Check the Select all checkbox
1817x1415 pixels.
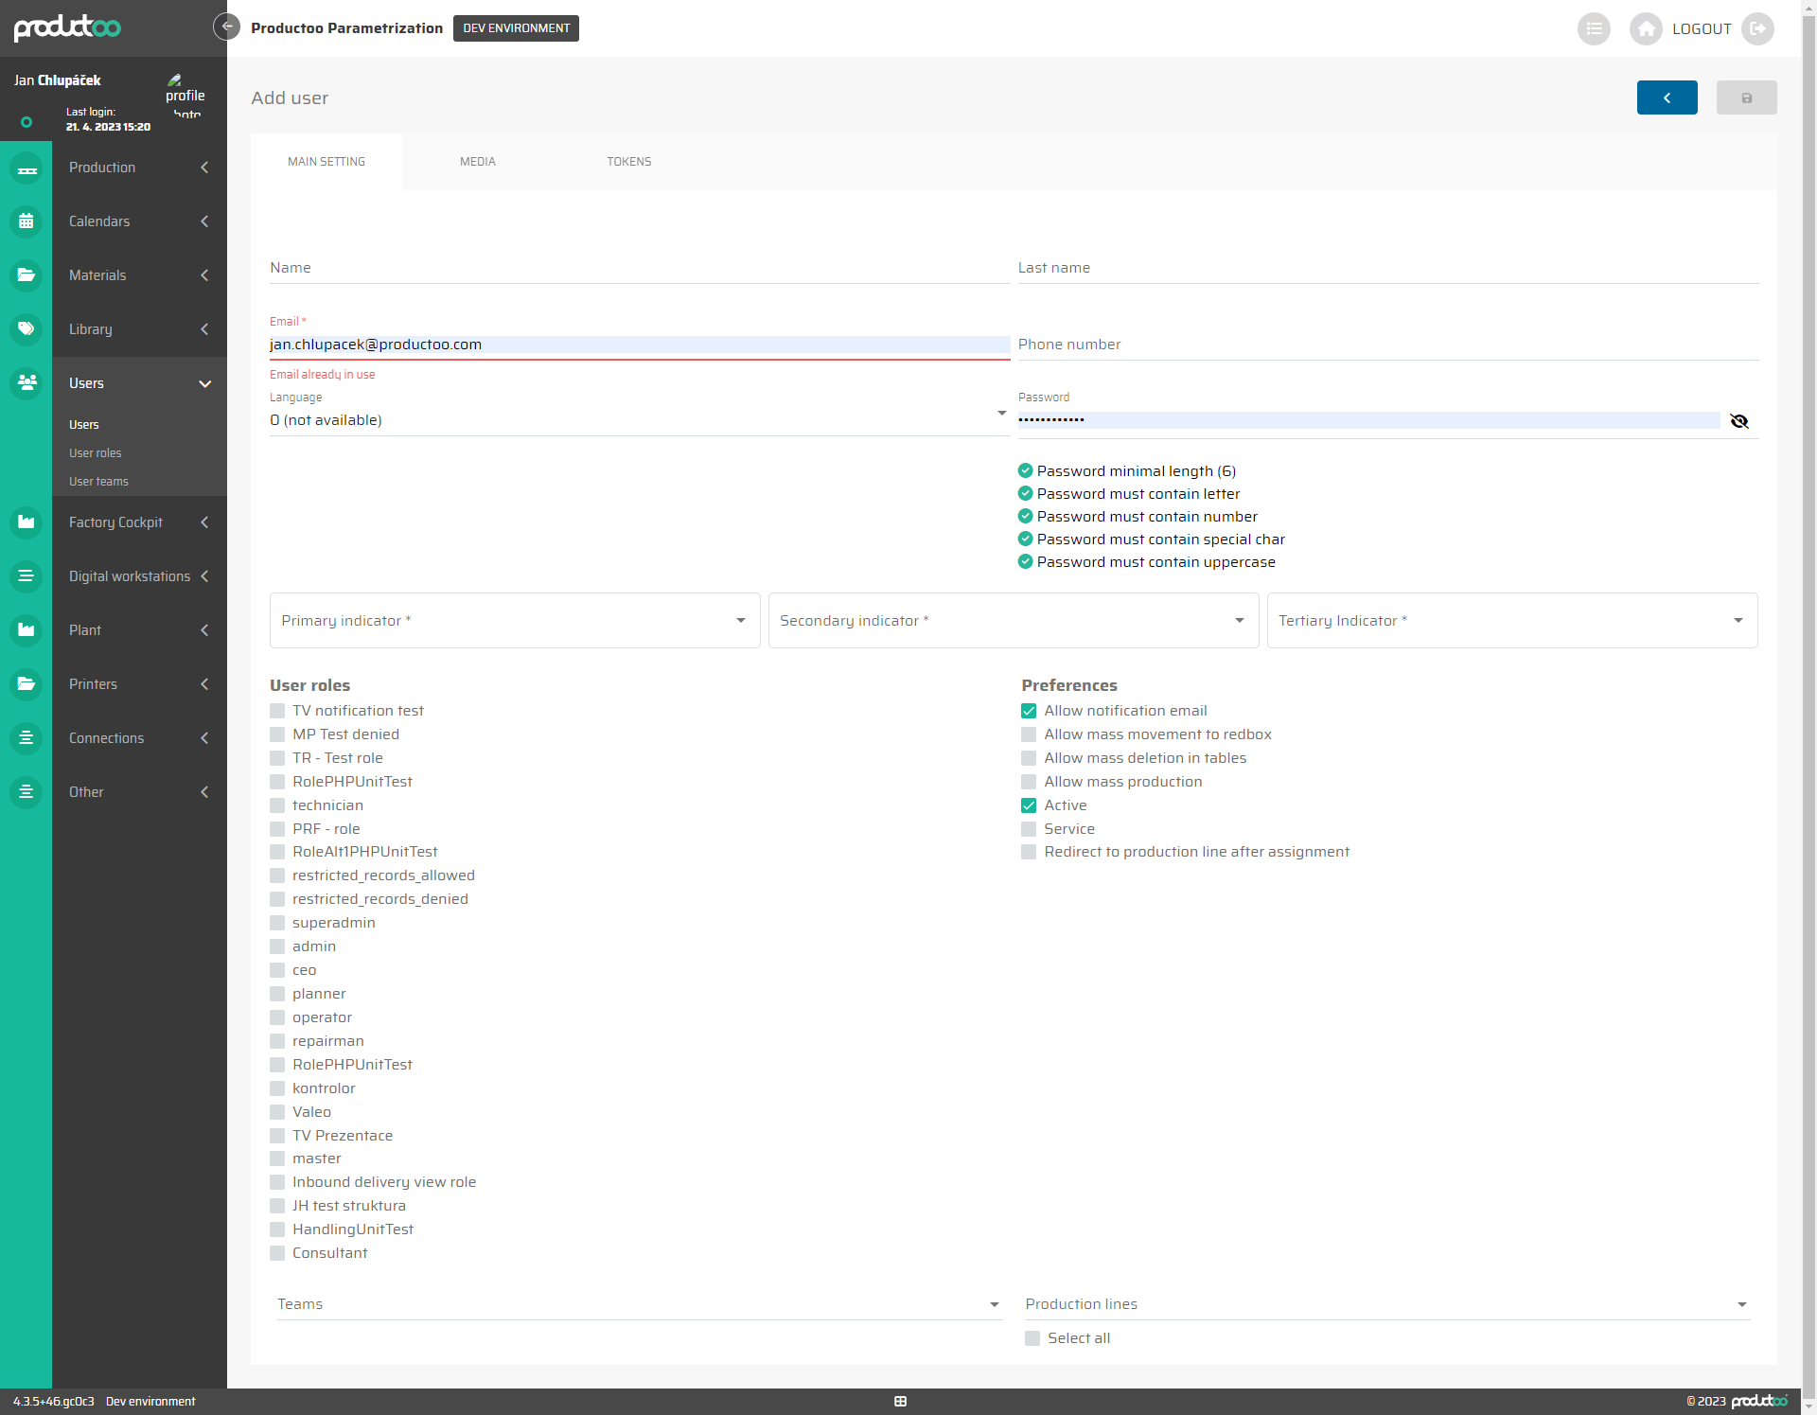pyautogui.click(x=1032, y=1338)
